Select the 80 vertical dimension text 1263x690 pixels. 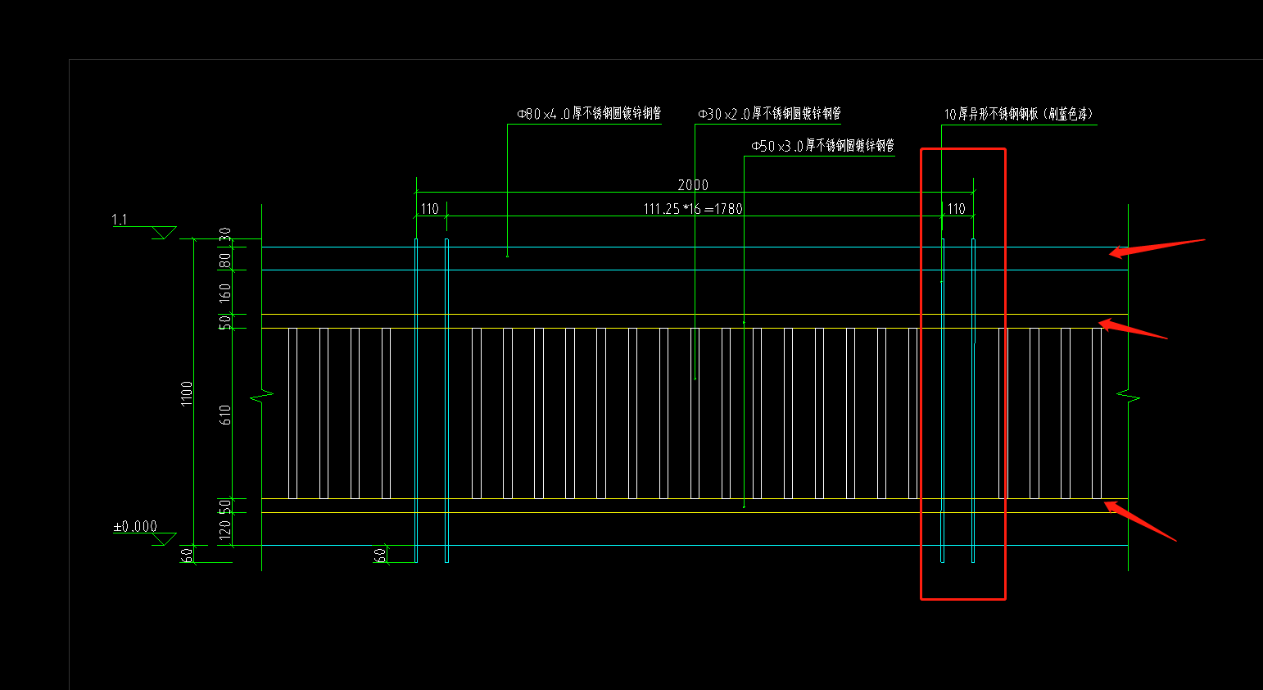[x=226, y=259]
